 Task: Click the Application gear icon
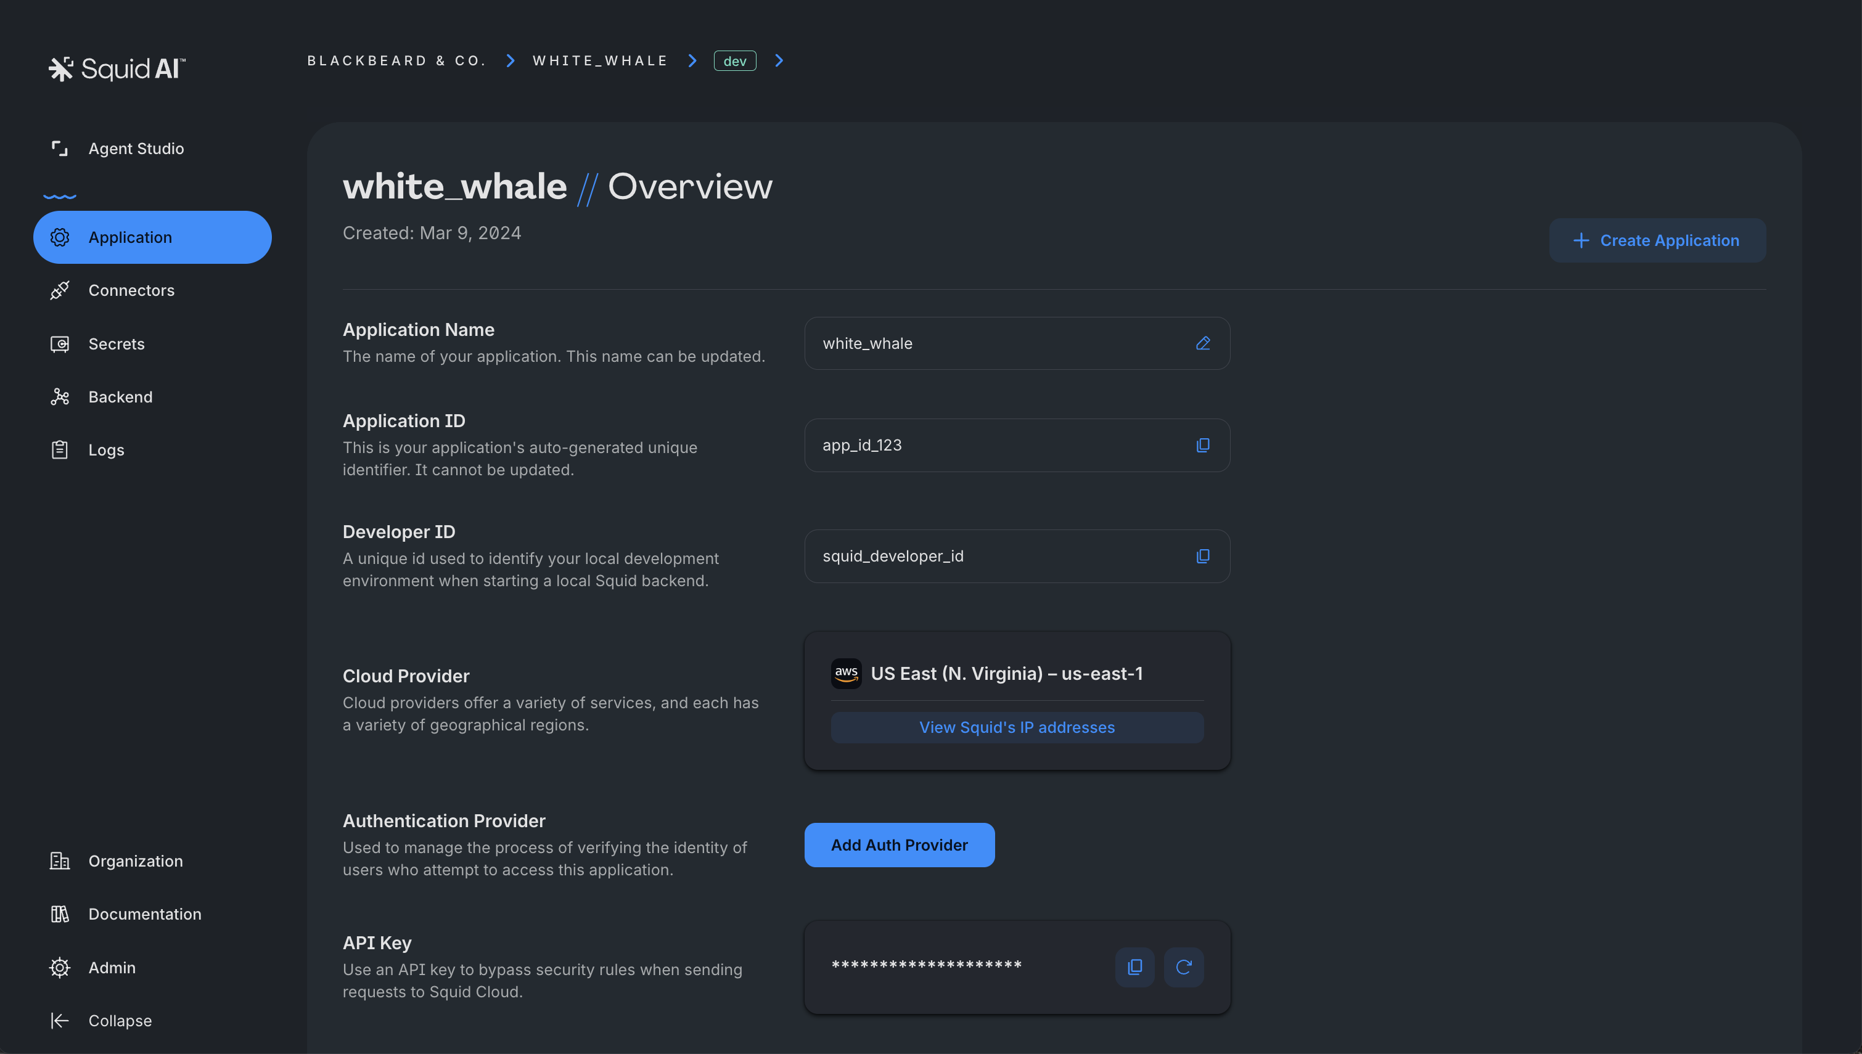pyautogui.click(x=59, y=237)
